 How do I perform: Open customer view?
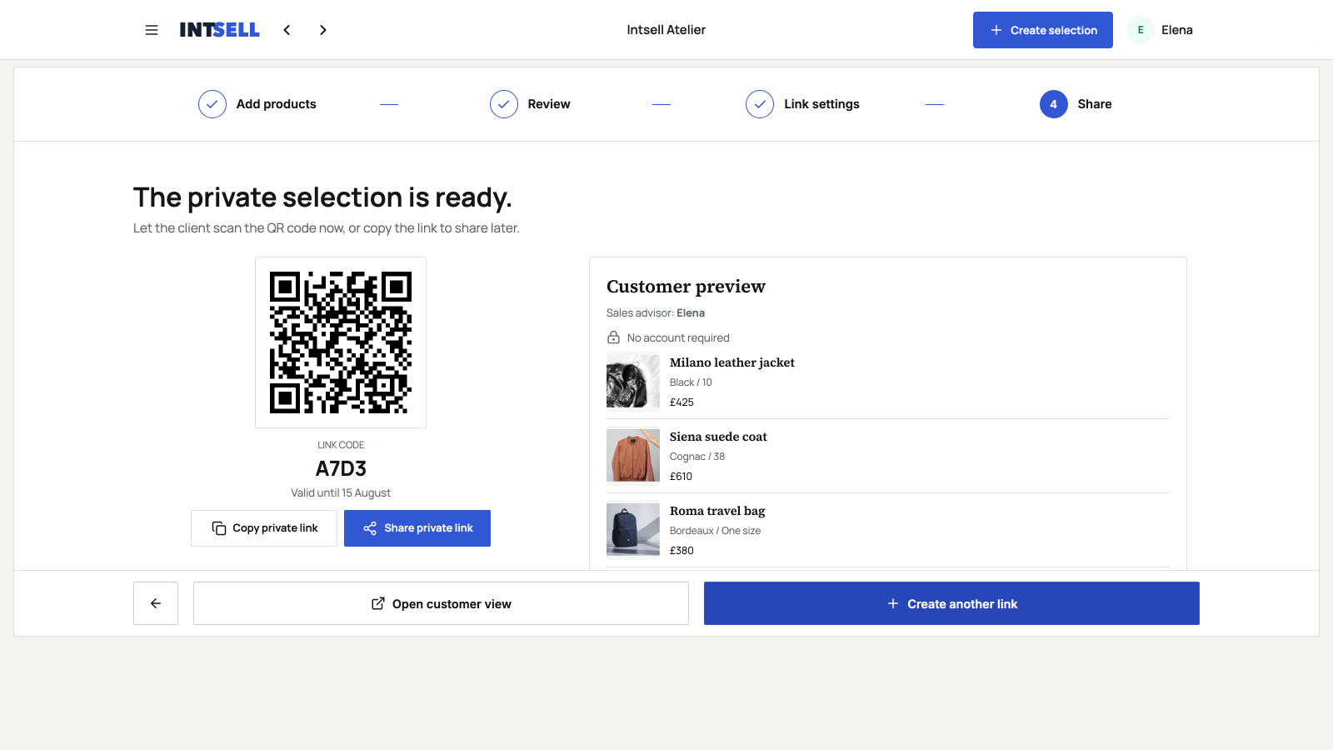point(441,603)
